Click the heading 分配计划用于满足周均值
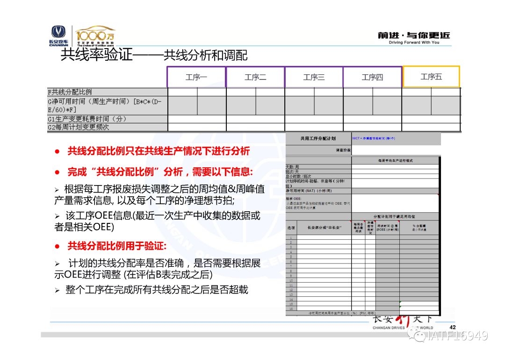The image size is (505, 357). tap(394, 217)
